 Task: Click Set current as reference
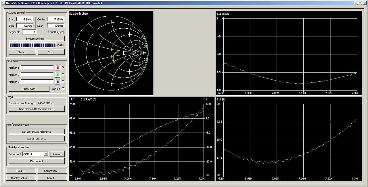point(37,132)
